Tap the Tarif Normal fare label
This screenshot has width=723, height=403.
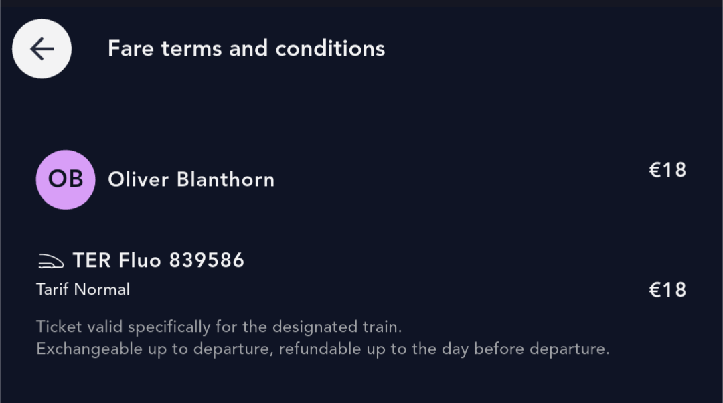[83, 289]
